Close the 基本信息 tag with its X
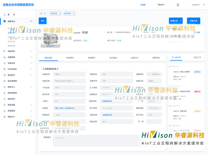This screenshot has height=155, width=208. 74,14
